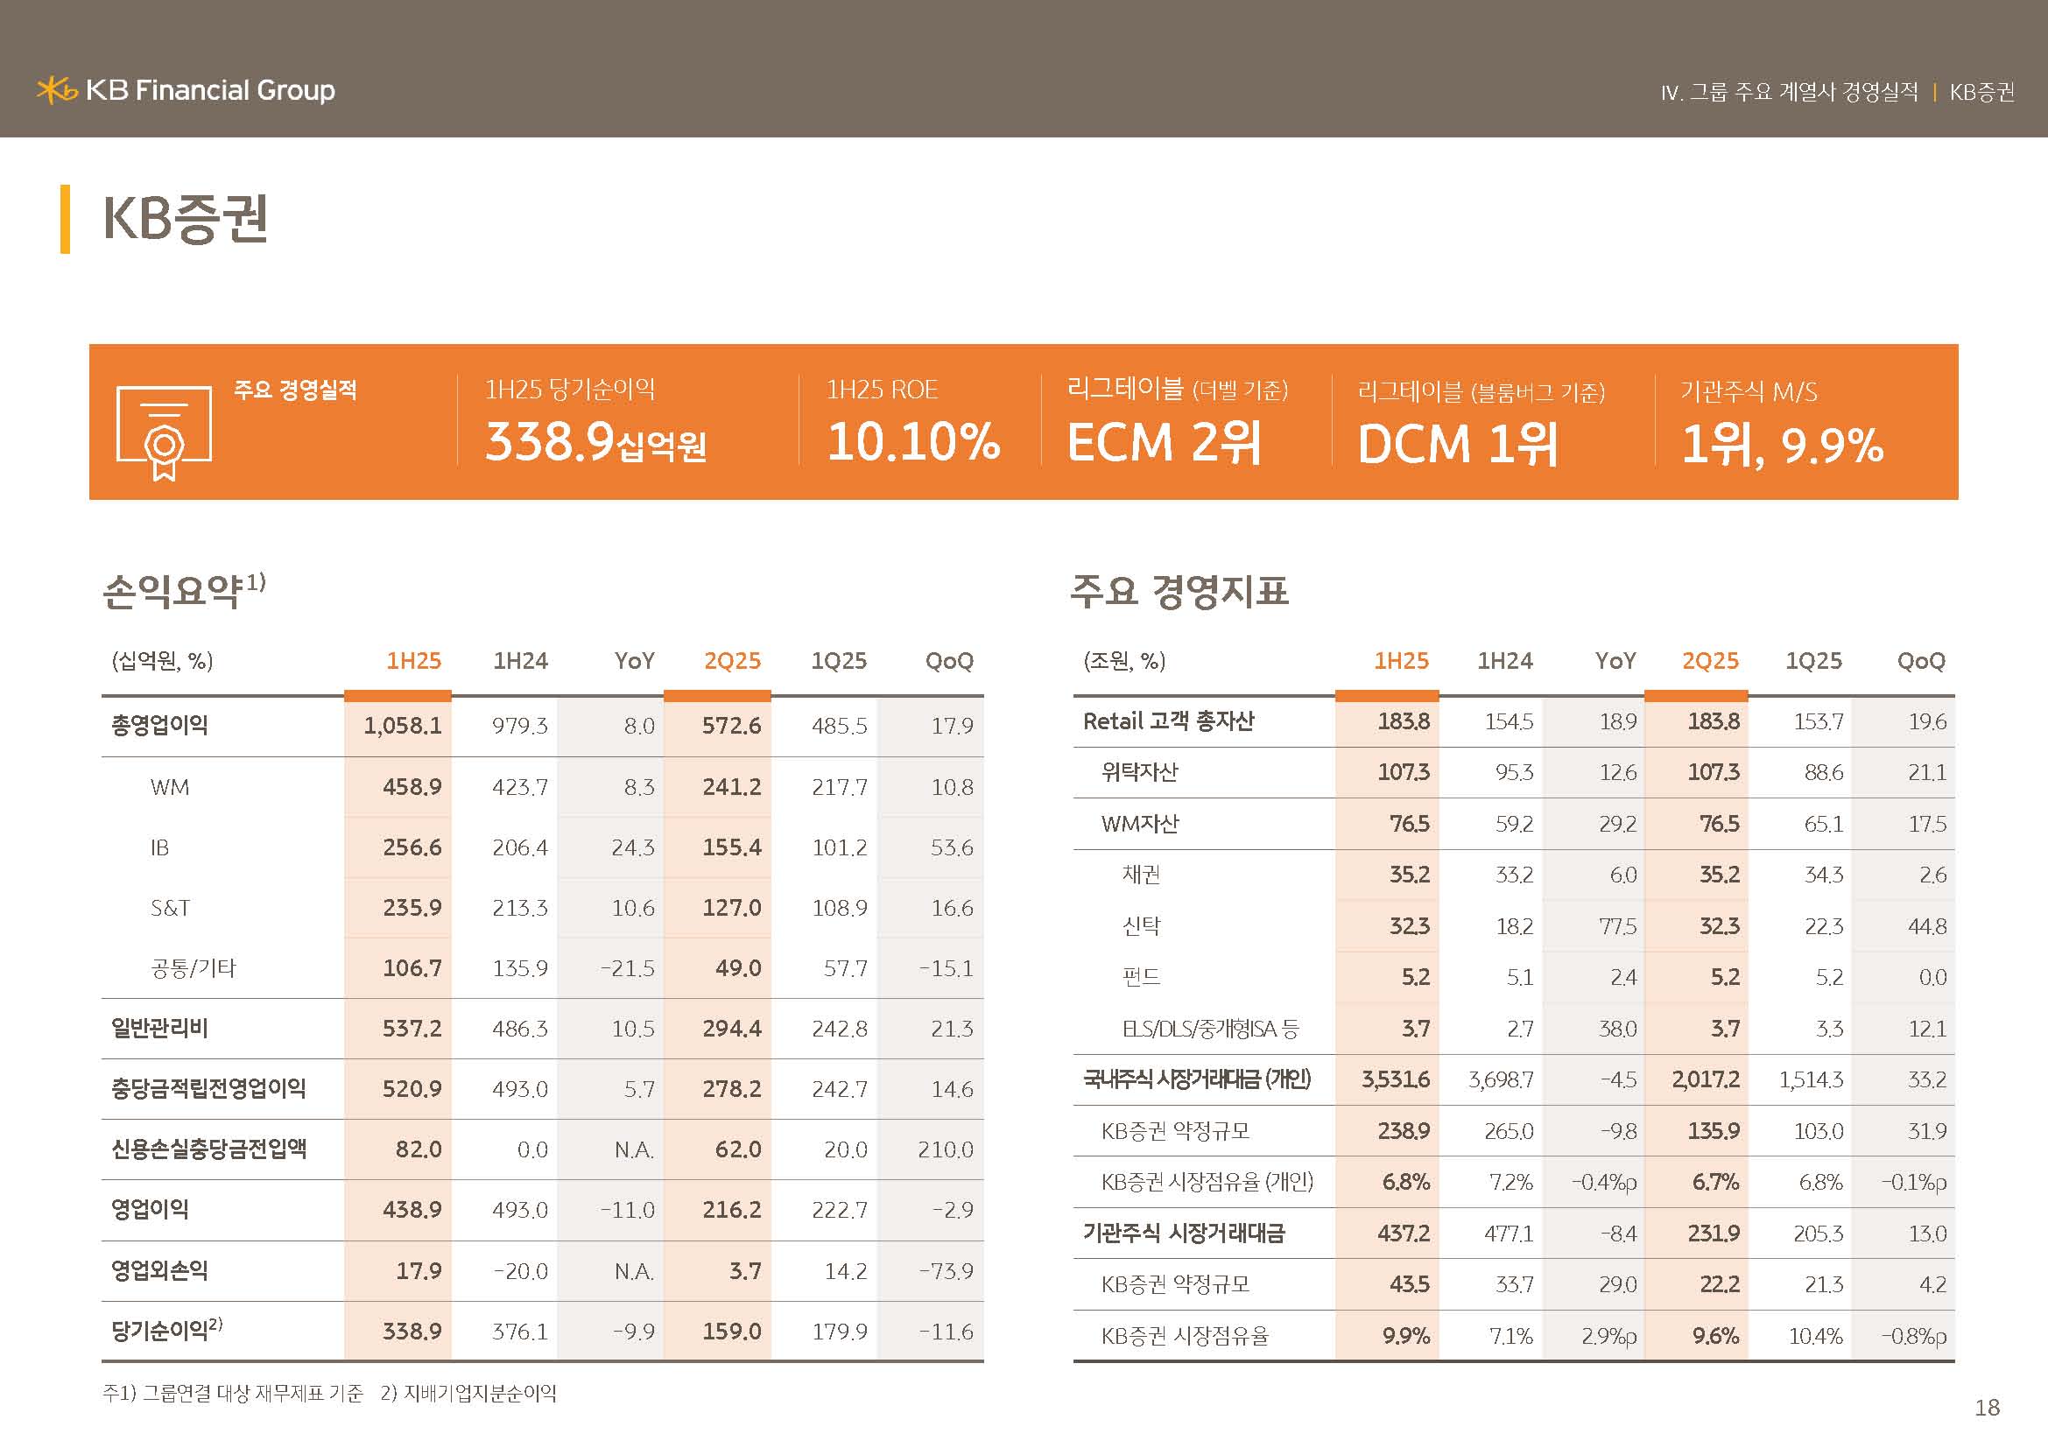Screen dimensions: 2048x1448
Task: Click the page number 18
Action: click(1987, 1407)
